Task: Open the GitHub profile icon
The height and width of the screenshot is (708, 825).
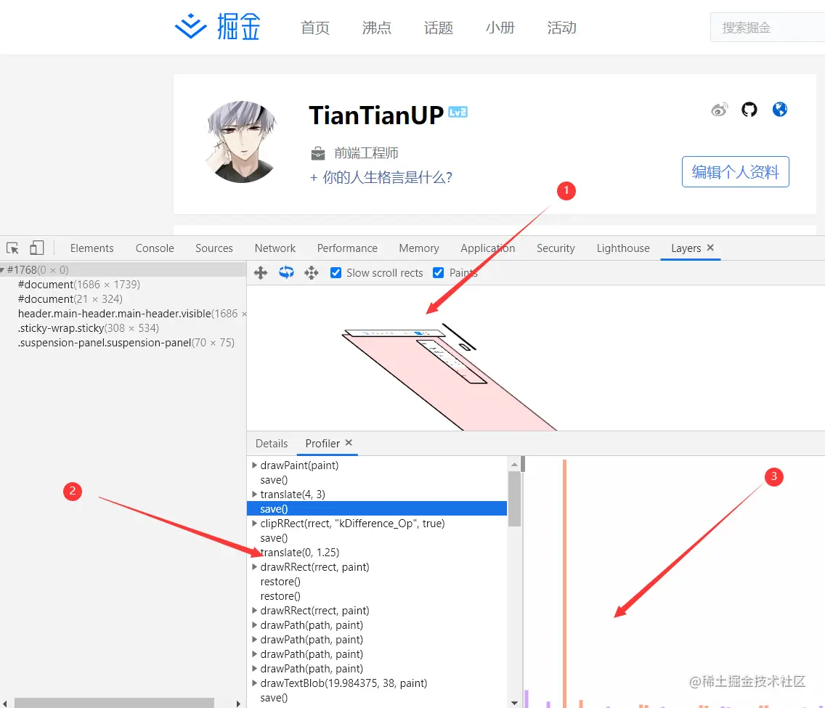Action: pyautogui.click(x=749, y=110)
